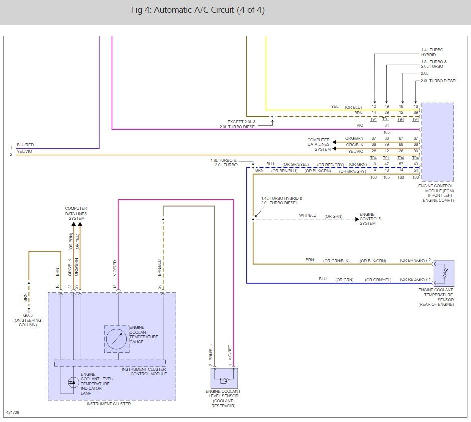
Task: Click the Instrument Cluster label
Action: [x=109, y=404]
